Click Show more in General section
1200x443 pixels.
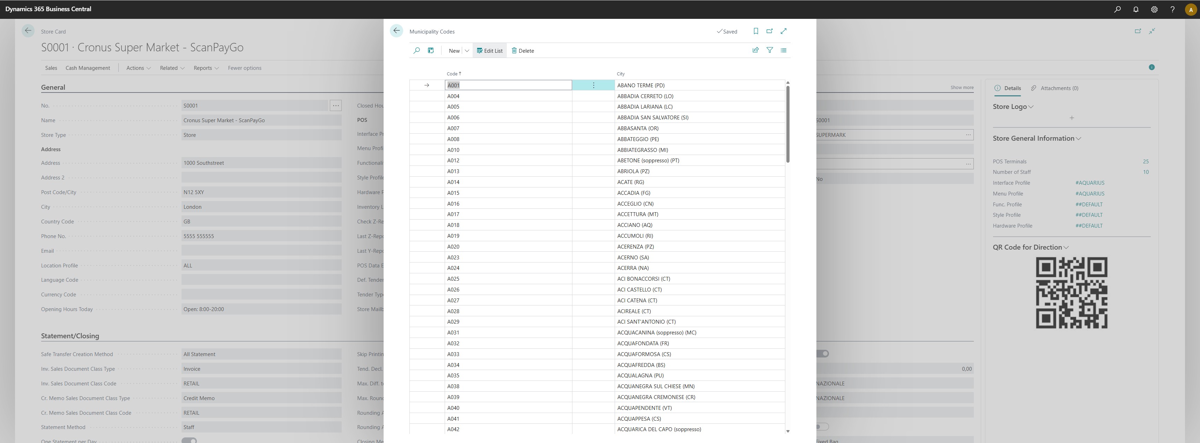962,88
